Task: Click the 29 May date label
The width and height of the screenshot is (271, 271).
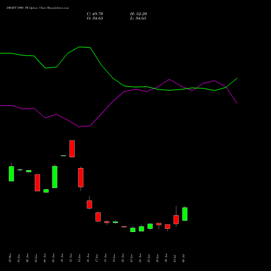Action: [x=10, y=258]
